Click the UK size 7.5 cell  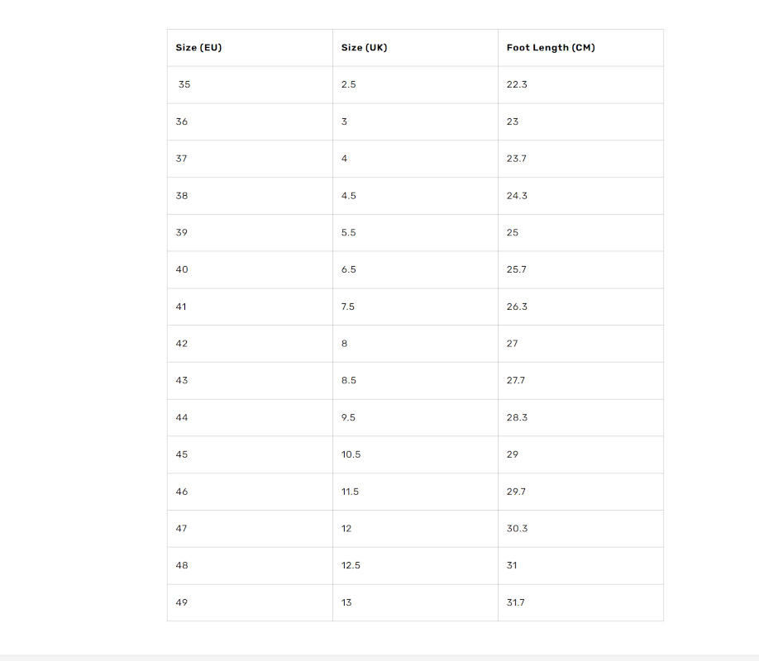(x=348, y=307)
